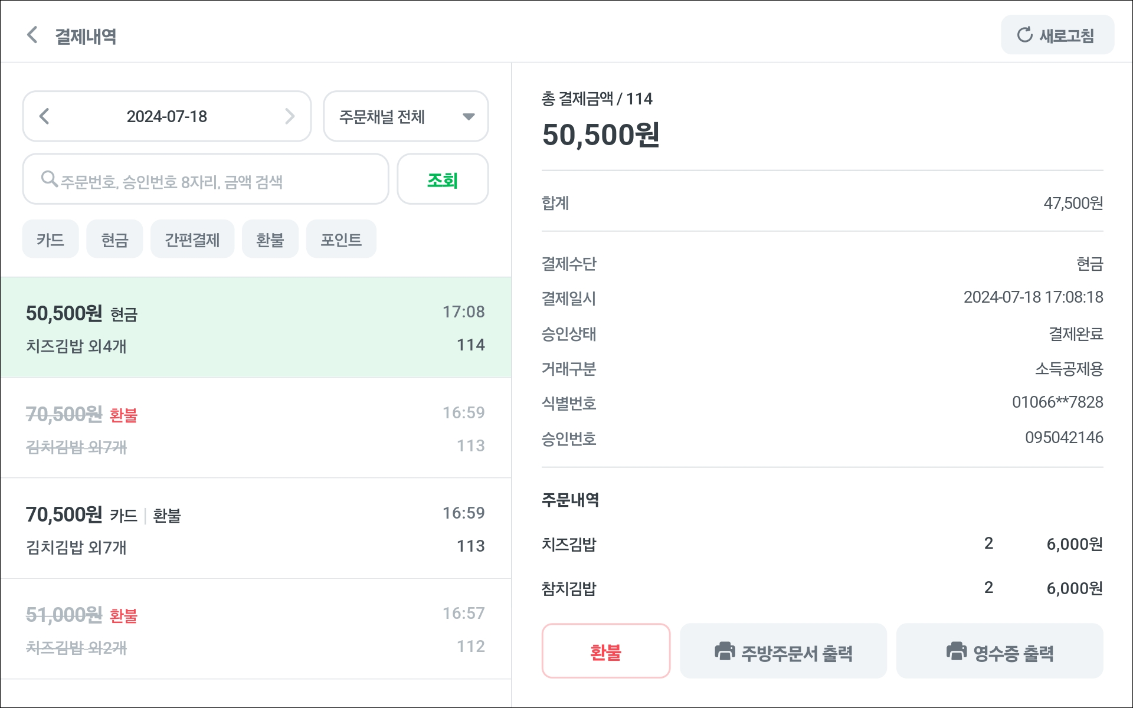Click the dropdown arrow for the order channel
The height and width of the screenshot is (708, 1133).
point(469,117)
